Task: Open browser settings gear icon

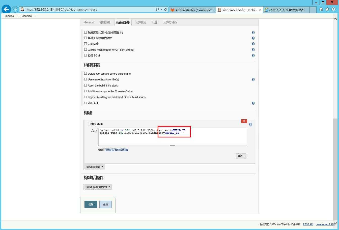Action: pyautogui.click(x=333, y=9)
